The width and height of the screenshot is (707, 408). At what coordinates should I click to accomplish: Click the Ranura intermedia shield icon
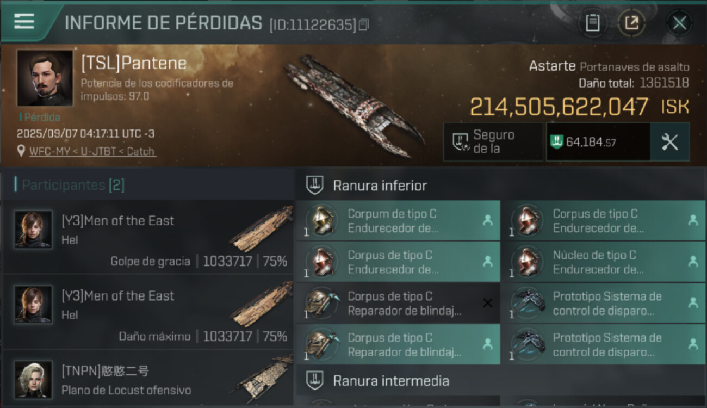[314, 380]
